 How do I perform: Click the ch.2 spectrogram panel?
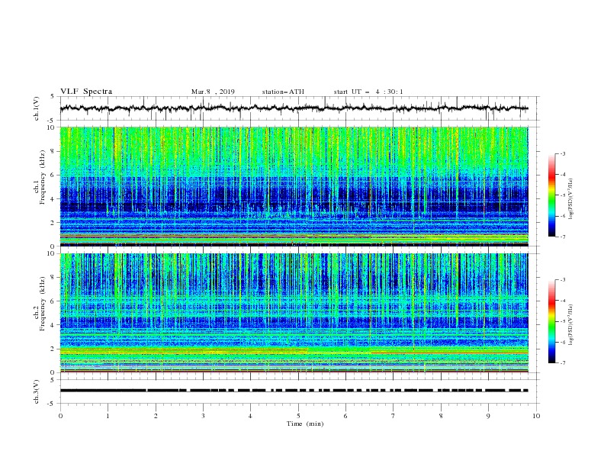[x=294, y=313]
